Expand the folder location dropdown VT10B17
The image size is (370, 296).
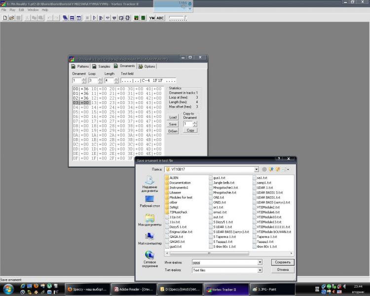point(257,169)
